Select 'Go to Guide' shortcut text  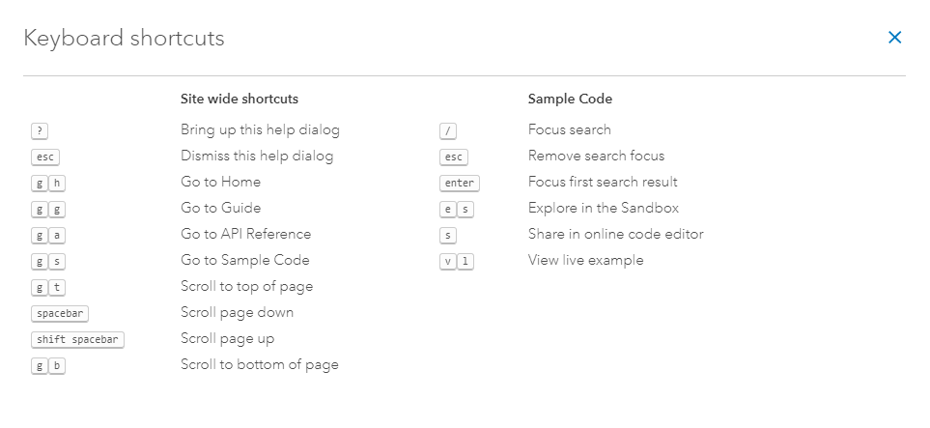pyautogui.click(x=220, y=208)
